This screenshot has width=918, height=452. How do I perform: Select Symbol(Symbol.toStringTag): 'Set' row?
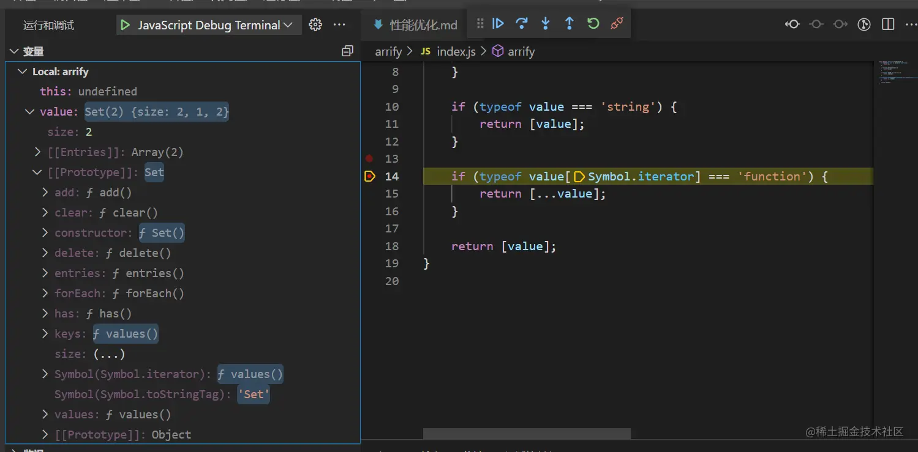point(182,395)
